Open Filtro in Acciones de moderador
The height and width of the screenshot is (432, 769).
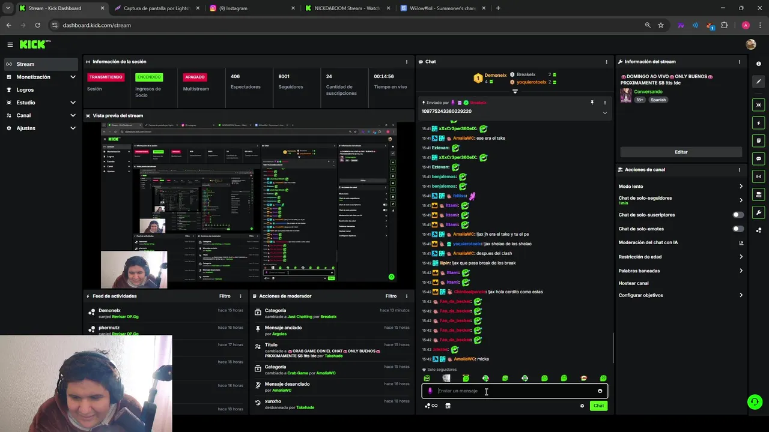[391, 296]
